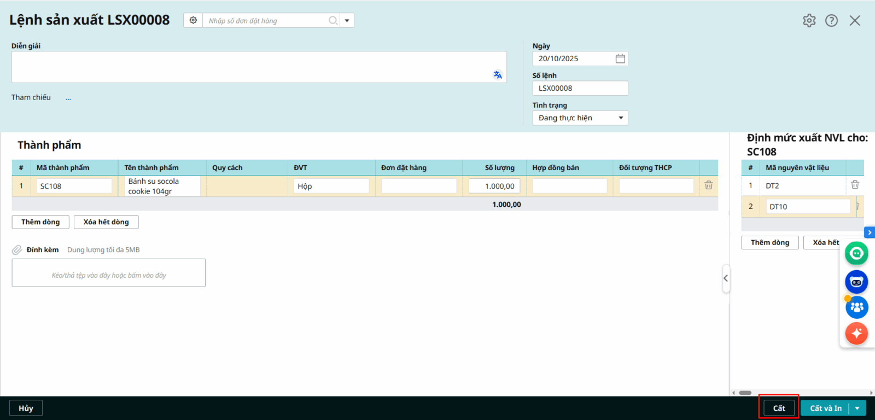875x420 pixels.
Task: Expand the Tình trạng status dropdown
Action: pos(621,118)
